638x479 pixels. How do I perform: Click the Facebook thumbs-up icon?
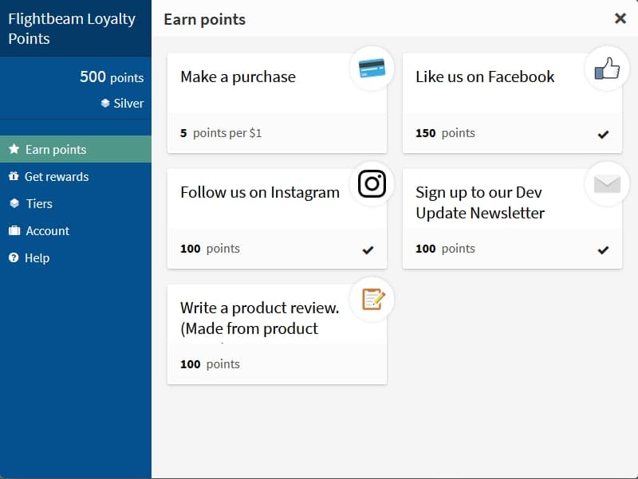[x=607, y=69]
